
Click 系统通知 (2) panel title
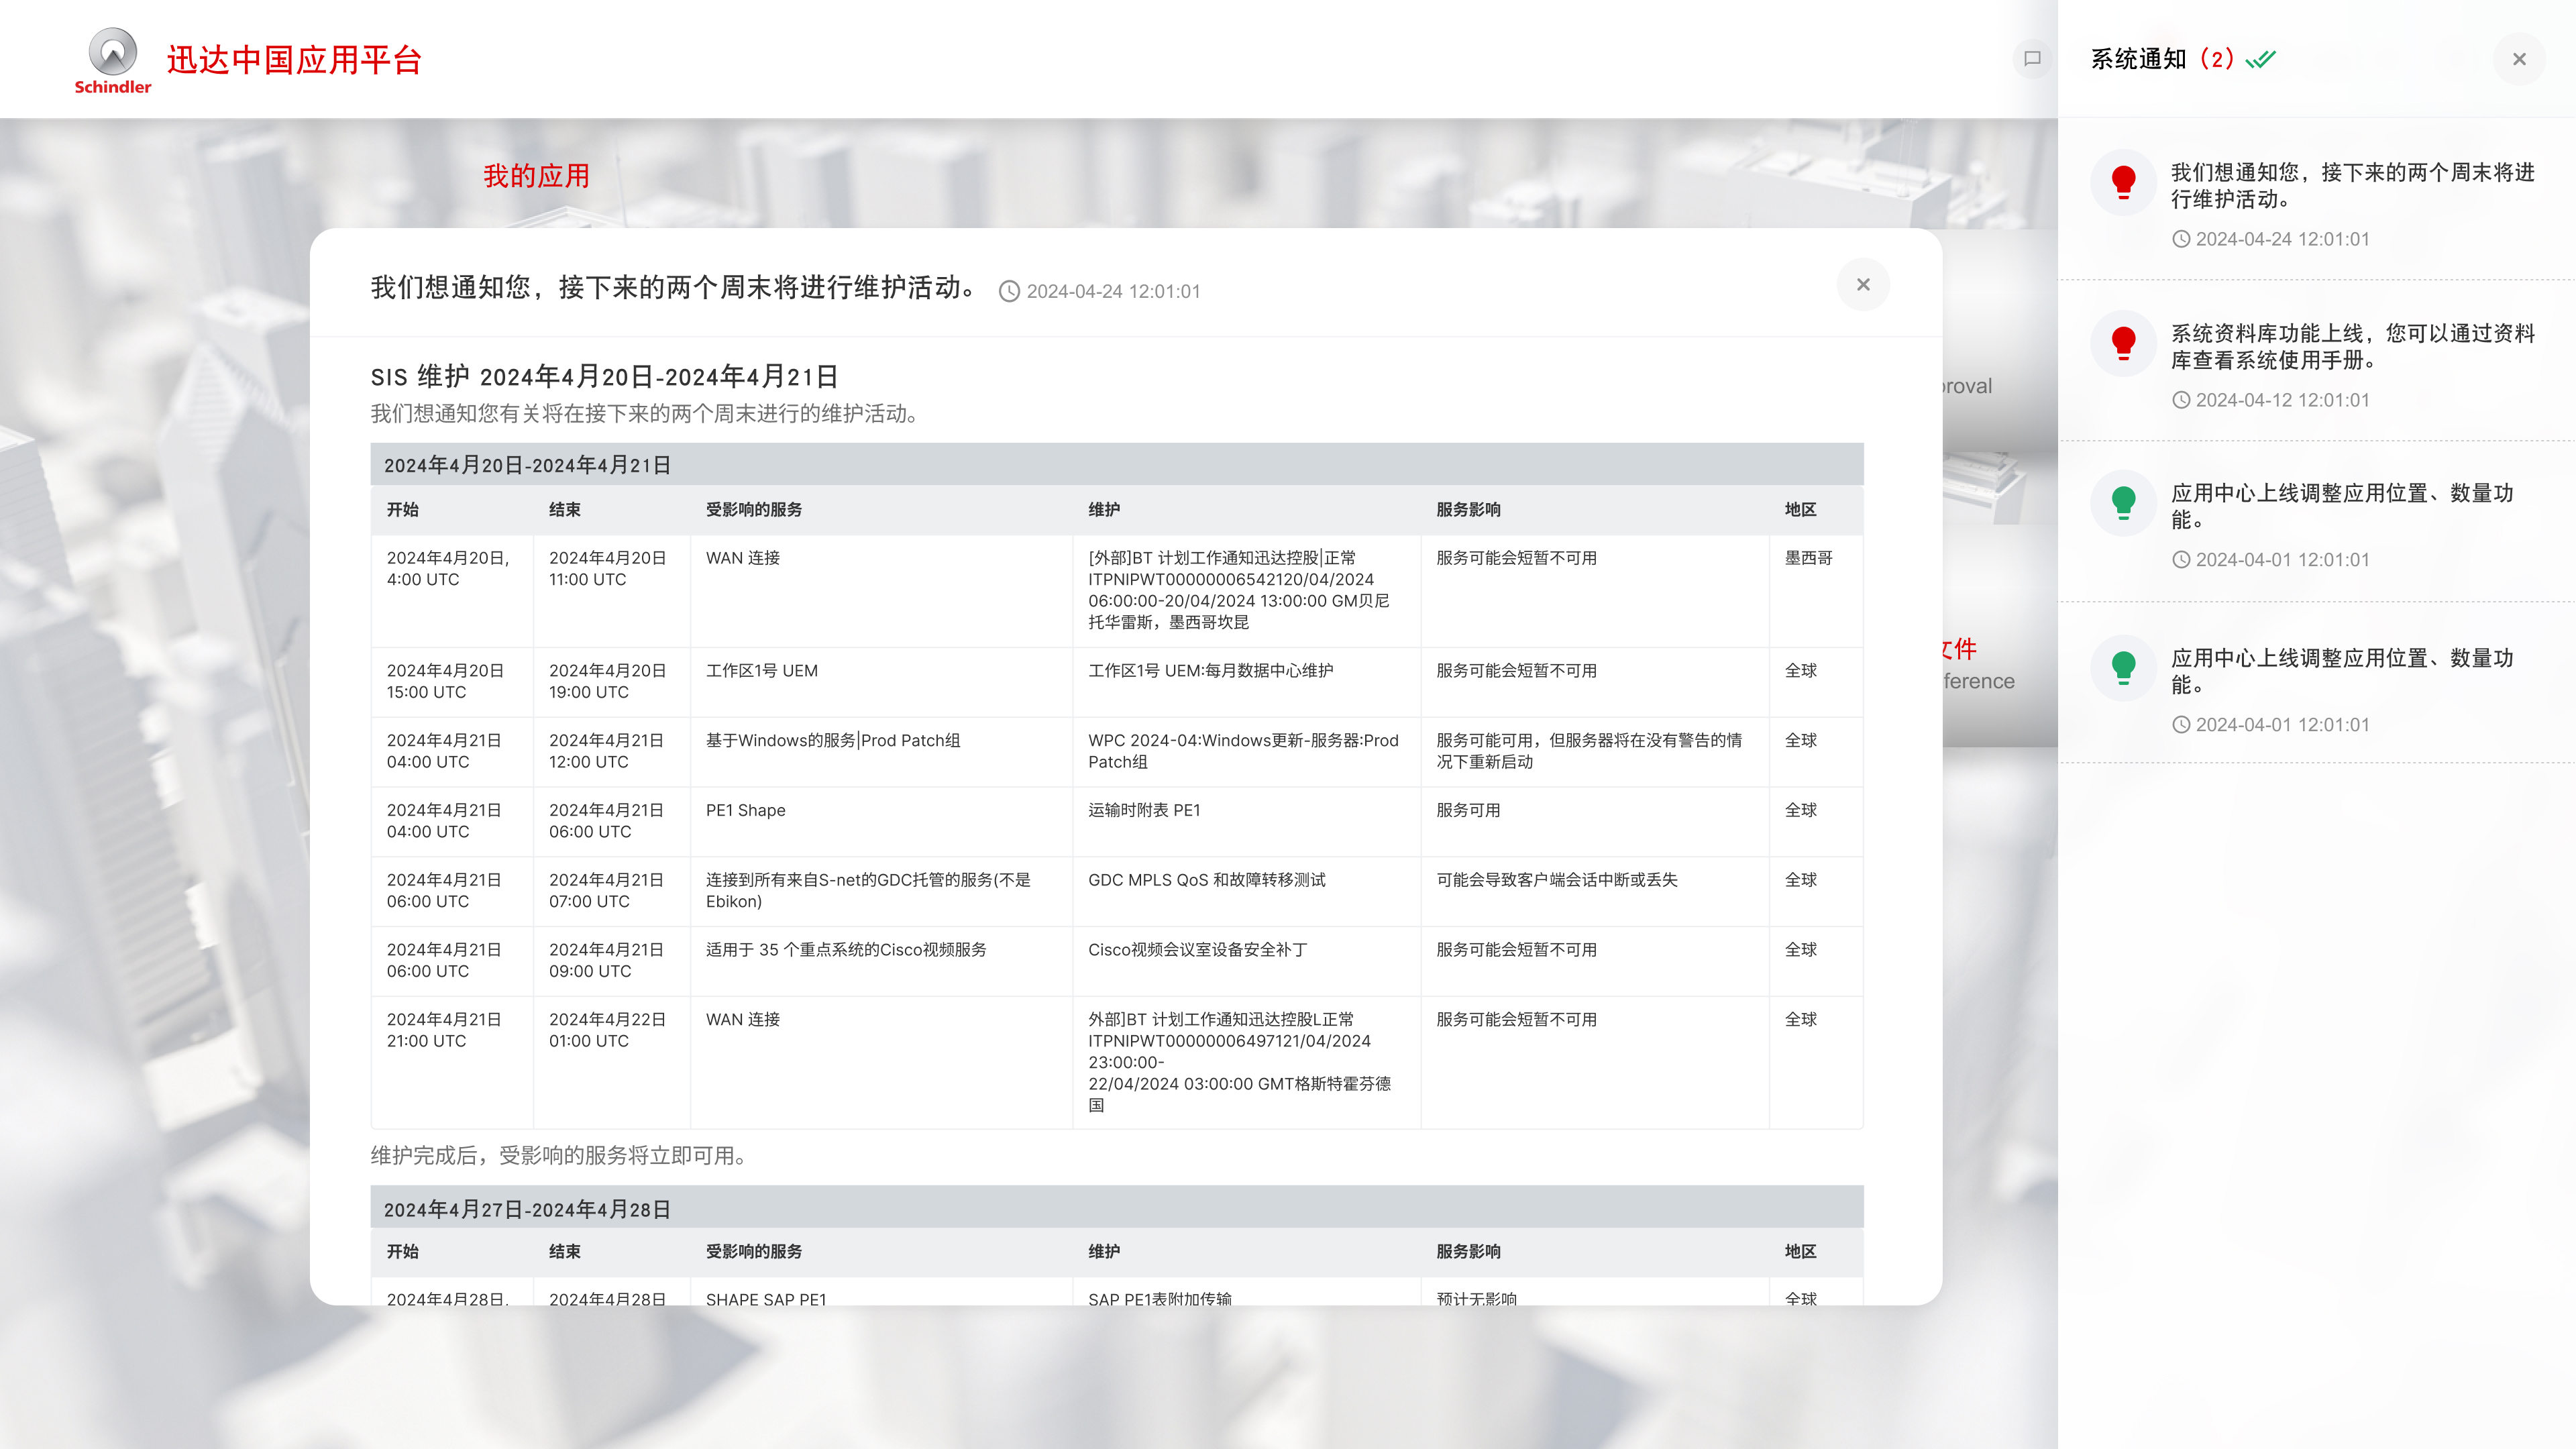tap(2162, 59)
